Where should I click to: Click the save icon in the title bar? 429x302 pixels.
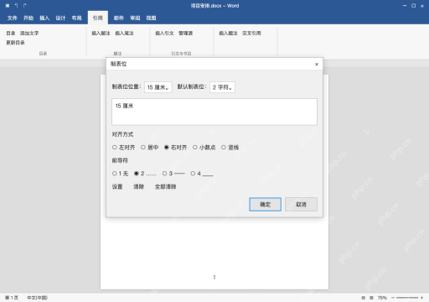coord(8,6)
